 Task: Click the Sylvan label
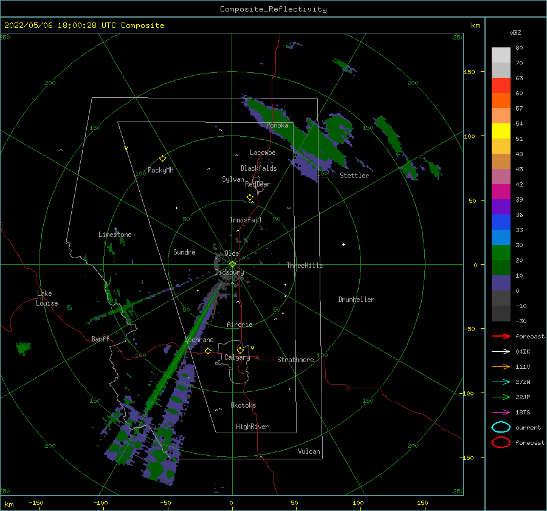tap(233, 179)
